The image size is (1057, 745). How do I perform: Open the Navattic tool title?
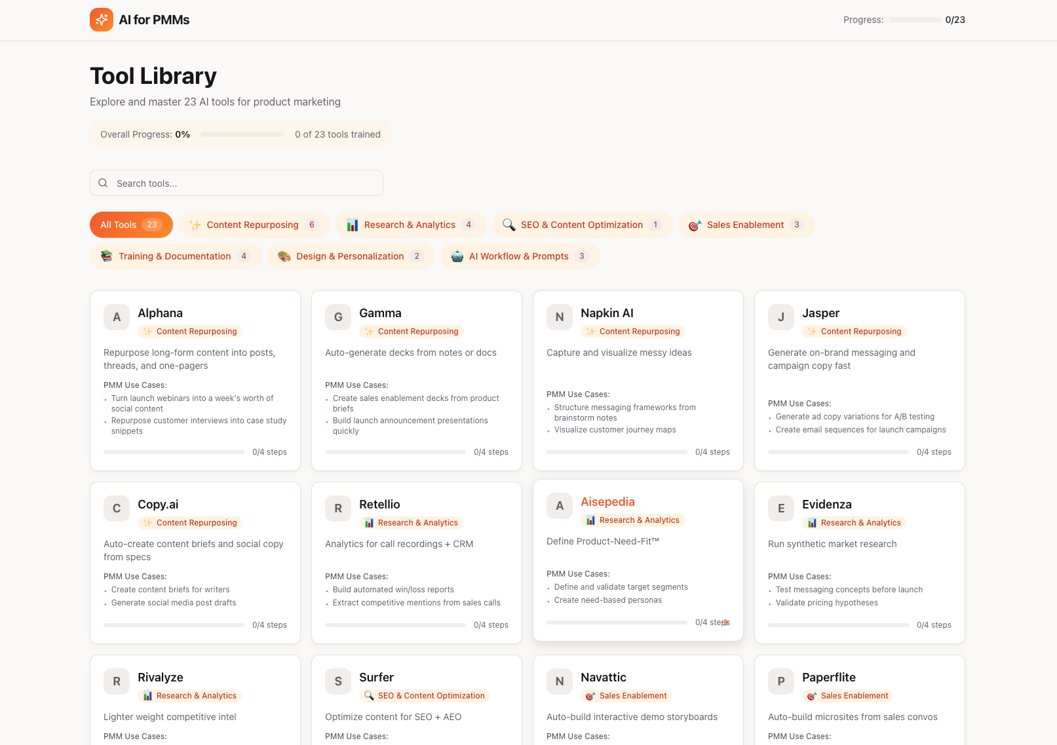pos(604,678)
